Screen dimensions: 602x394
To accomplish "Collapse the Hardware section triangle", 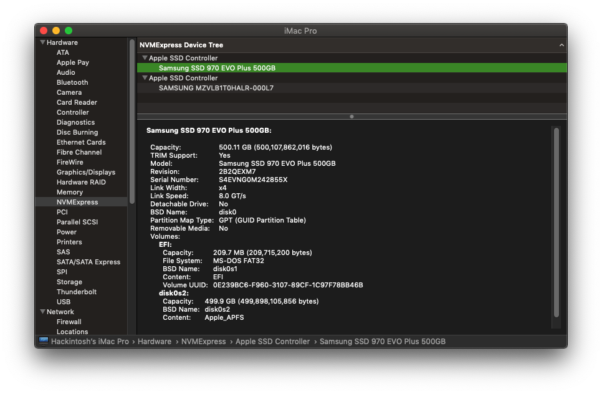I will [42, 42].
